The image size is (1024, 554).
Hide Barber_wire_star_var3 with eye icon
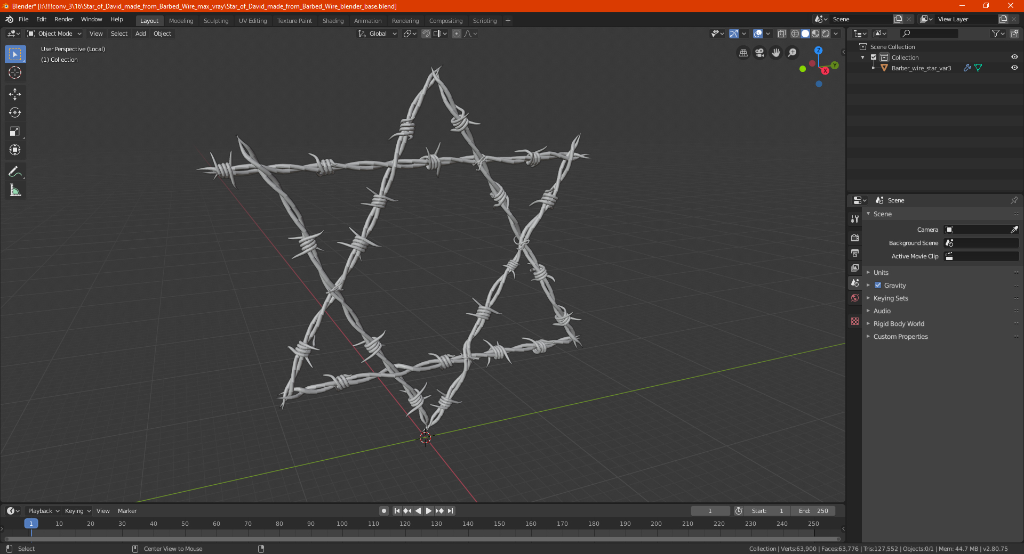pos(1014,68)
